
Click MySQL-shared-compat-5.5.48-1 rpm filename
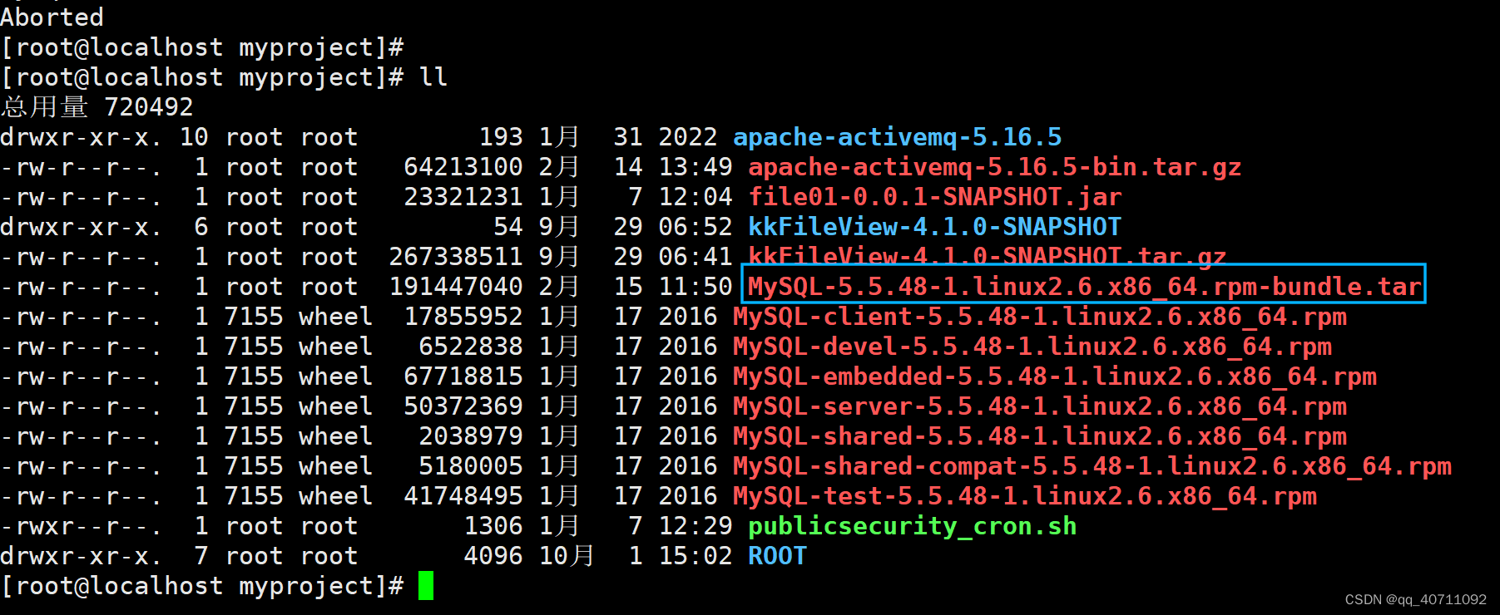point(1092,466)
